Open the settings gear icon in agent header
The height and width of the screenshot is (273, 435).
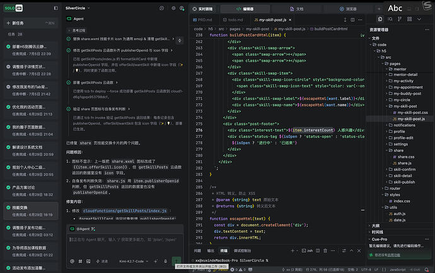click(173, 8)
